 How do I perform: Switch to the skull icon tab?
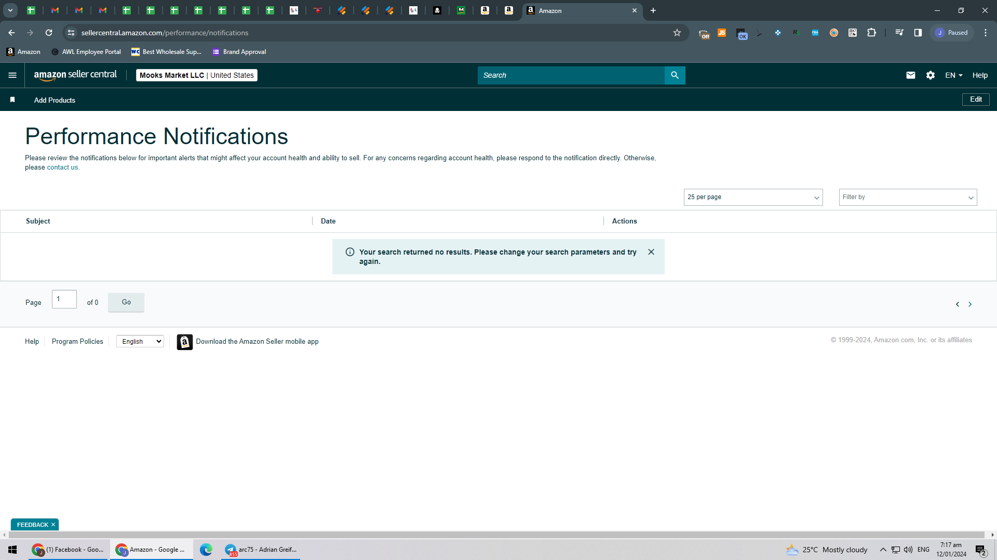tap(437, 10)
